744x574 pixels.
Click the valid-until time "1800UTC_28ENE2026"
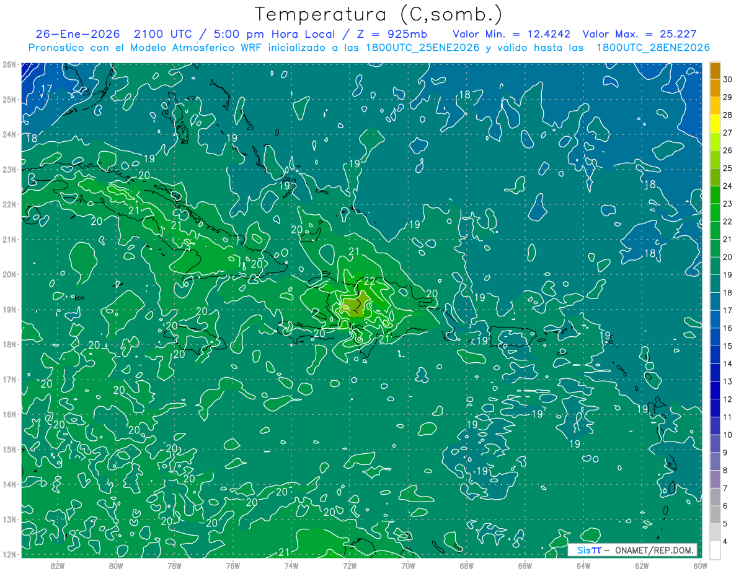[653, 48]
